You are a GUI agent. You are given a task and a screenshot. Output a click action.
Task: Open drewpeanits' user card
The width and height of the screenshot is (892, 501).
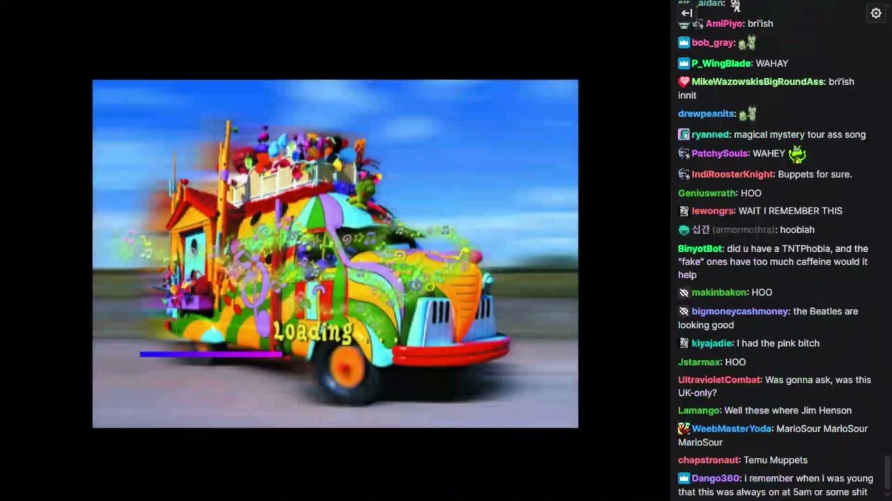707,113
